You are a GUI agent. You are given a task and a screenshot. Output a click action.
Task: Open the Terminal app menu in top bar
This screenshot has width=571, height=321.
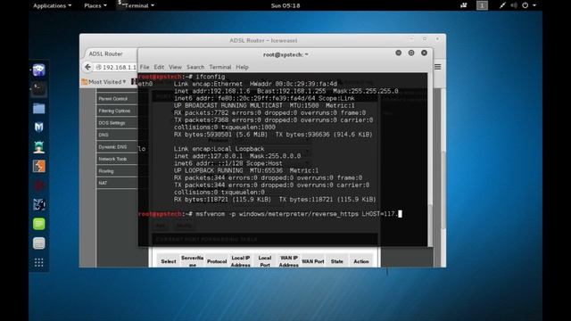pyautogui.click(x=136, y=5)
